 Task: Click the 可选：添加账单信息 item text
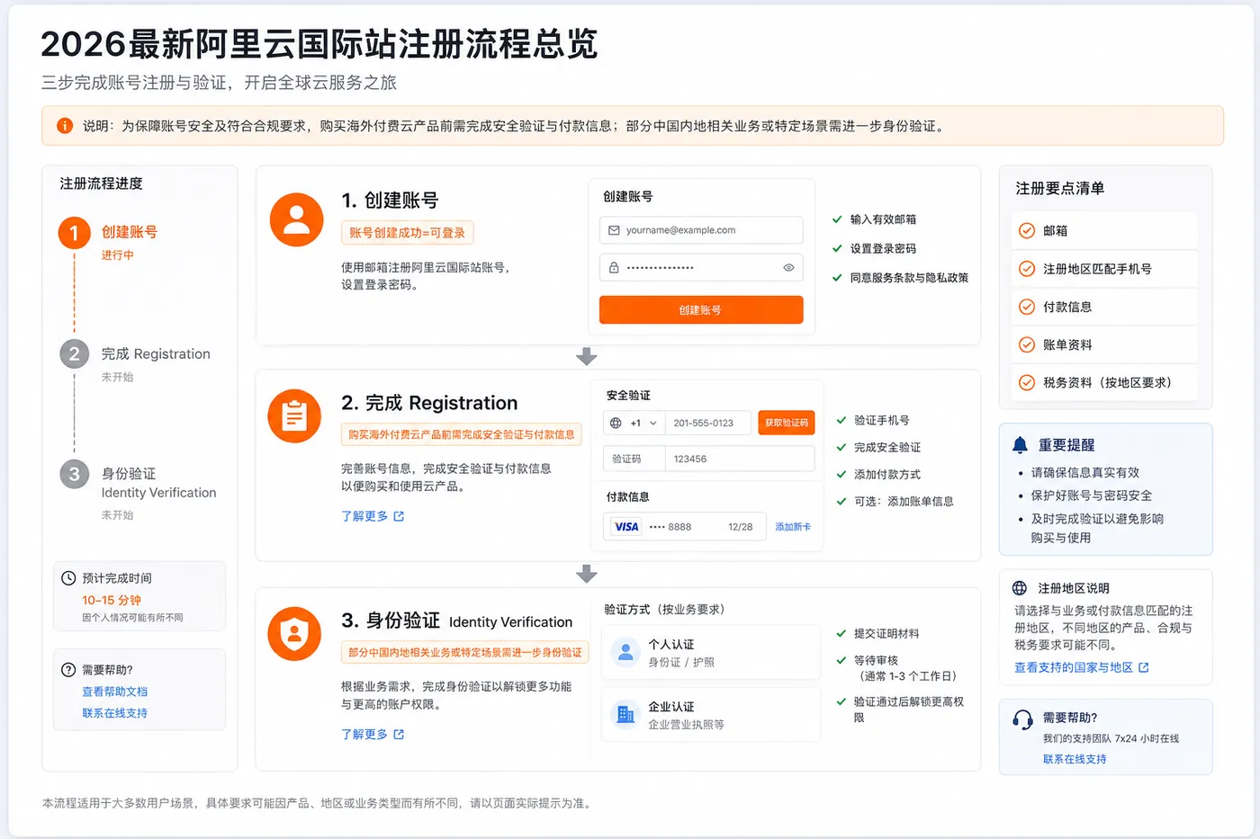click(x=904, y=501)
